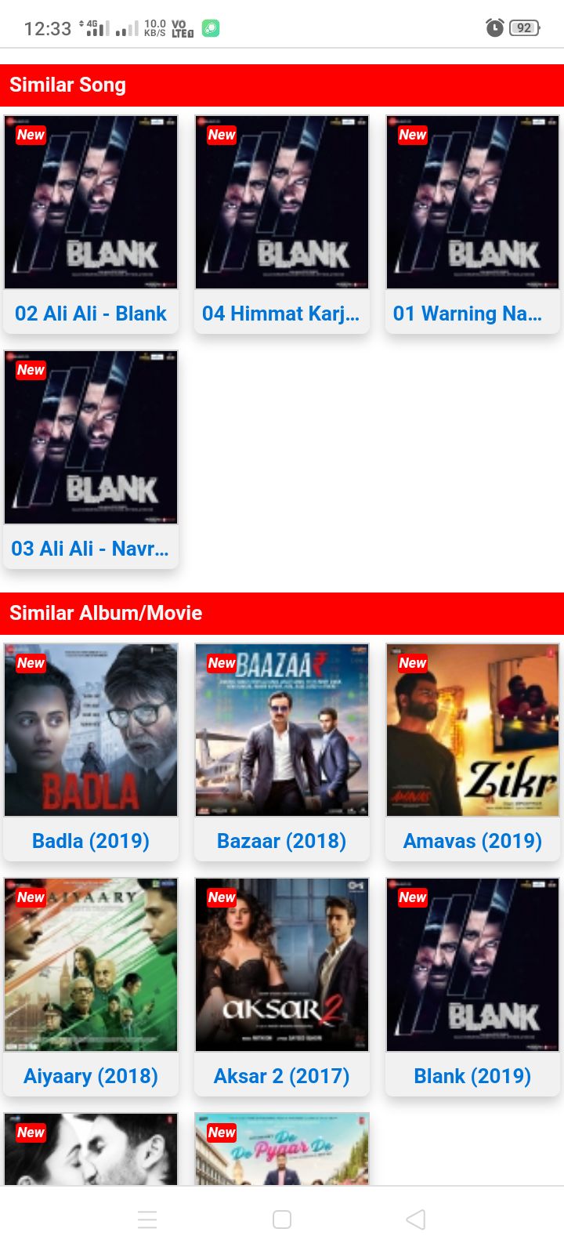Open 03 Ali Ali - Navr song
The width and height of the screenshot is (564, 1254).
(90, 549)
